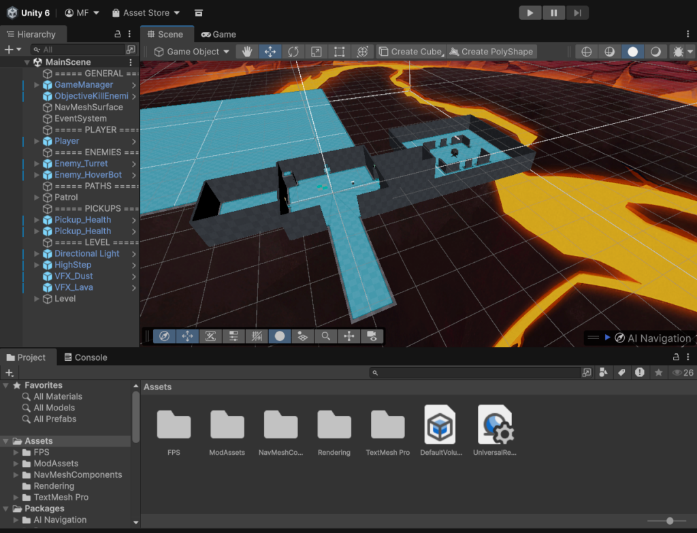Click the Create Cube button
This screenshot has width=697, height=533.
point(411,52)
